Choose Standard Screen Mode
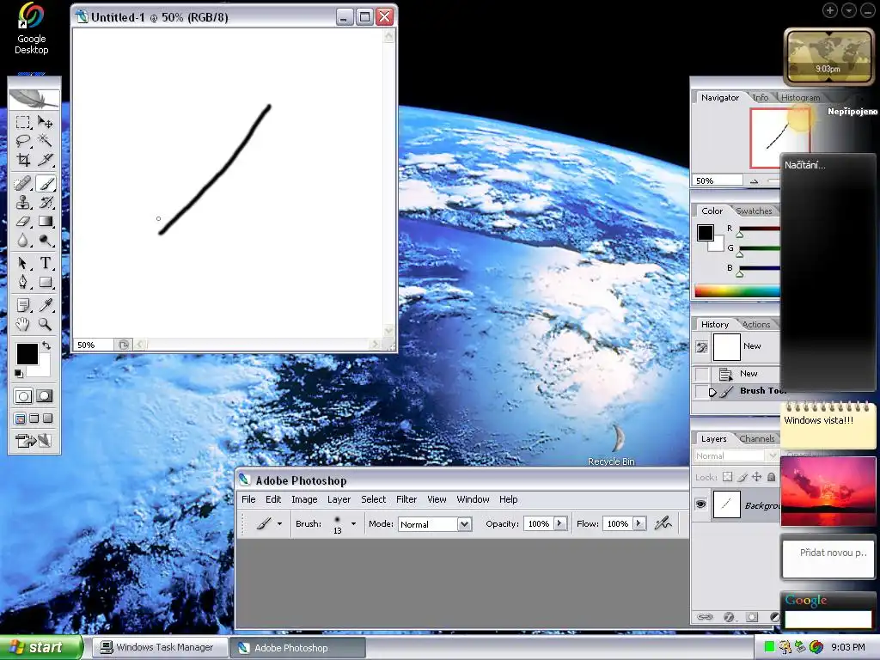880x660 pixels. tap(20, 419)
